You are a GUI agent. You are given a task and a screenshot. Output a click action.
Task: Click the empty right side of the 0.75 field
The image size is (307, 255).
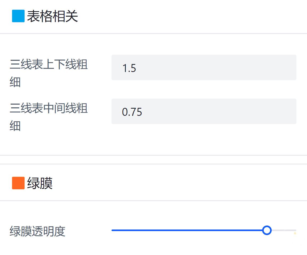[x=252, y=111]
